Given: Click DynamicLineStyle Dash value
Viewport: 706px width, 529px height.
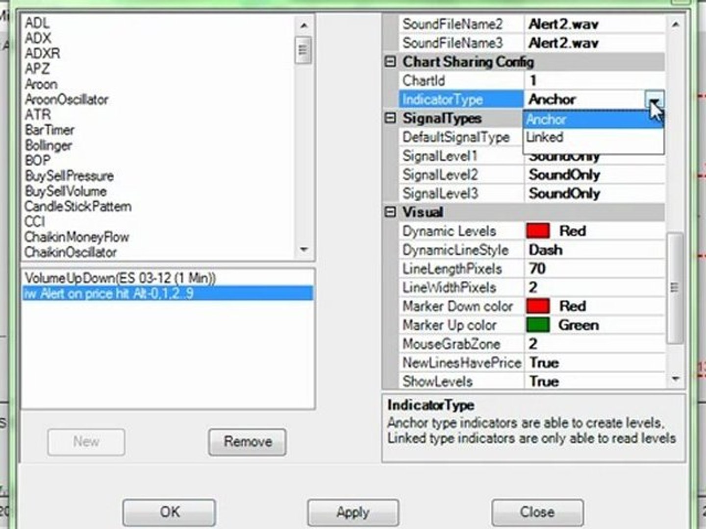Looking at the screenshot, I should [x=595, y=250].
